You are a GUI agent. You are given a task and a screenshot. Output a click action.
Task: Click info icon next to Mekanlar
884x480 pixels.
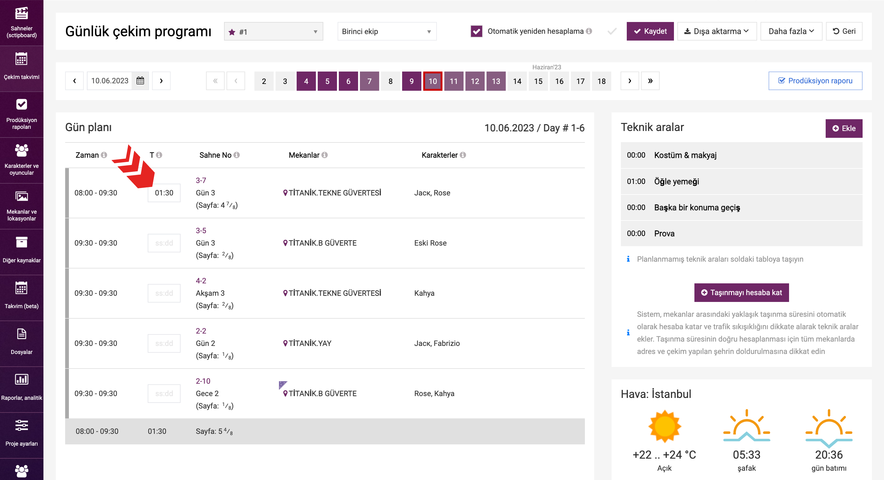(325, 155)
